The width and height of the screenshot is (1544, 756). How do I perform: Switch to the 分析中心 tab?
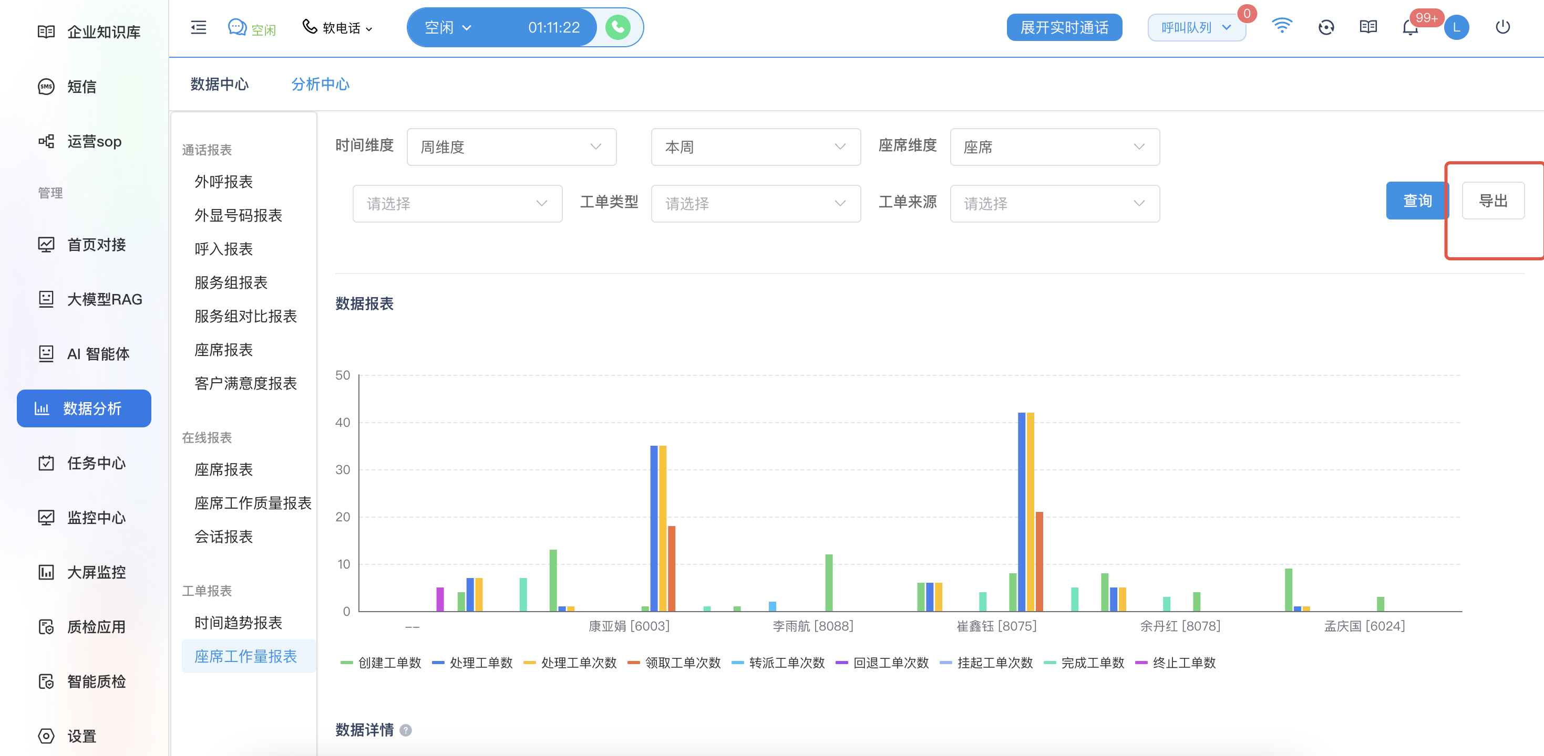[x=320, y=85]
